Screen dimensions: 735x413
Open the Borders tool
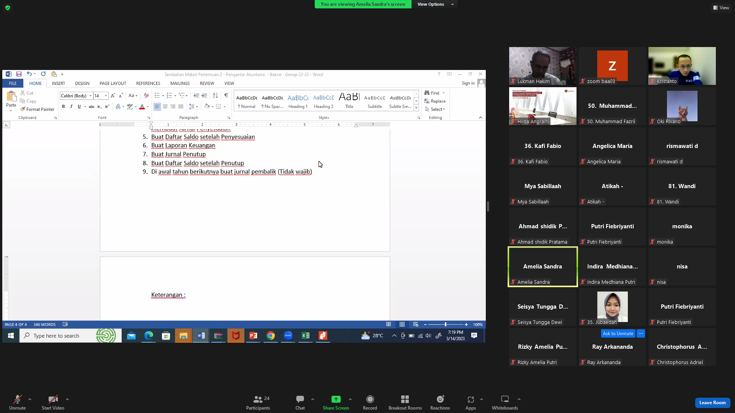click(219, 107)
